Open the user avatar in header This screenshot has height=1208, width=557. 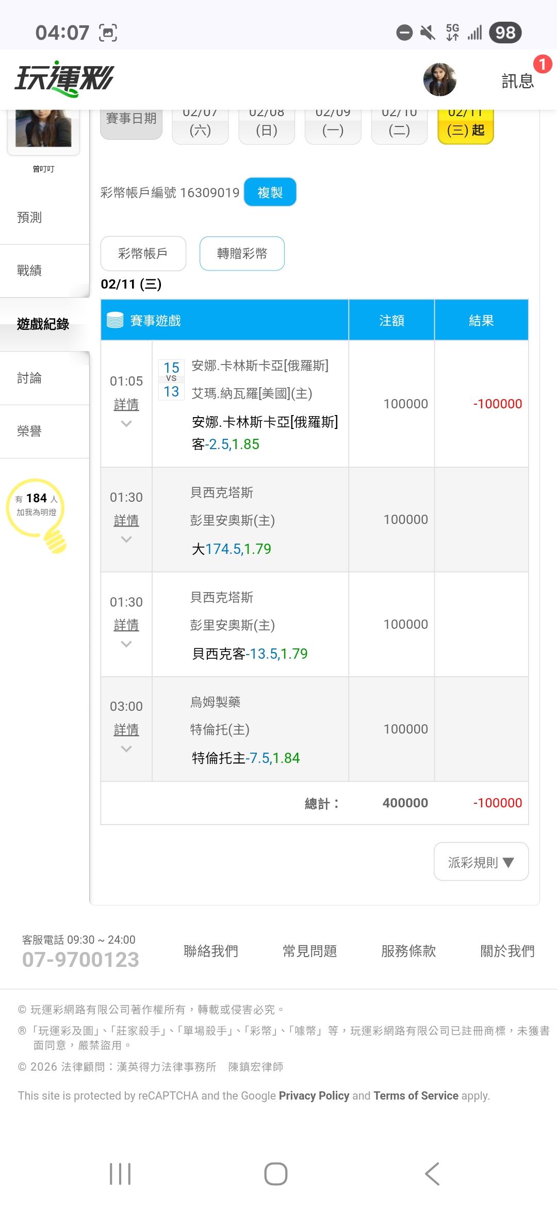[439, 80]
